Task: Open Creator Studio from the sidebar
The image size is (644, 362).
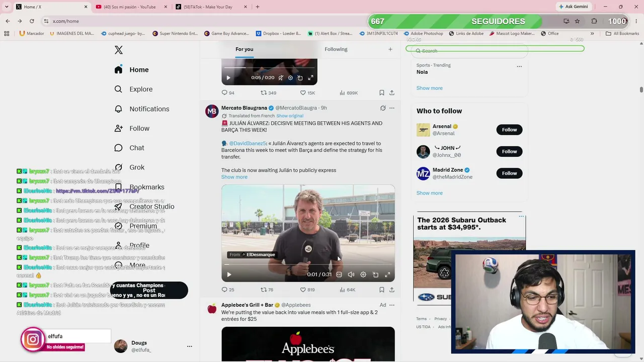Action: tap(144, 207)
